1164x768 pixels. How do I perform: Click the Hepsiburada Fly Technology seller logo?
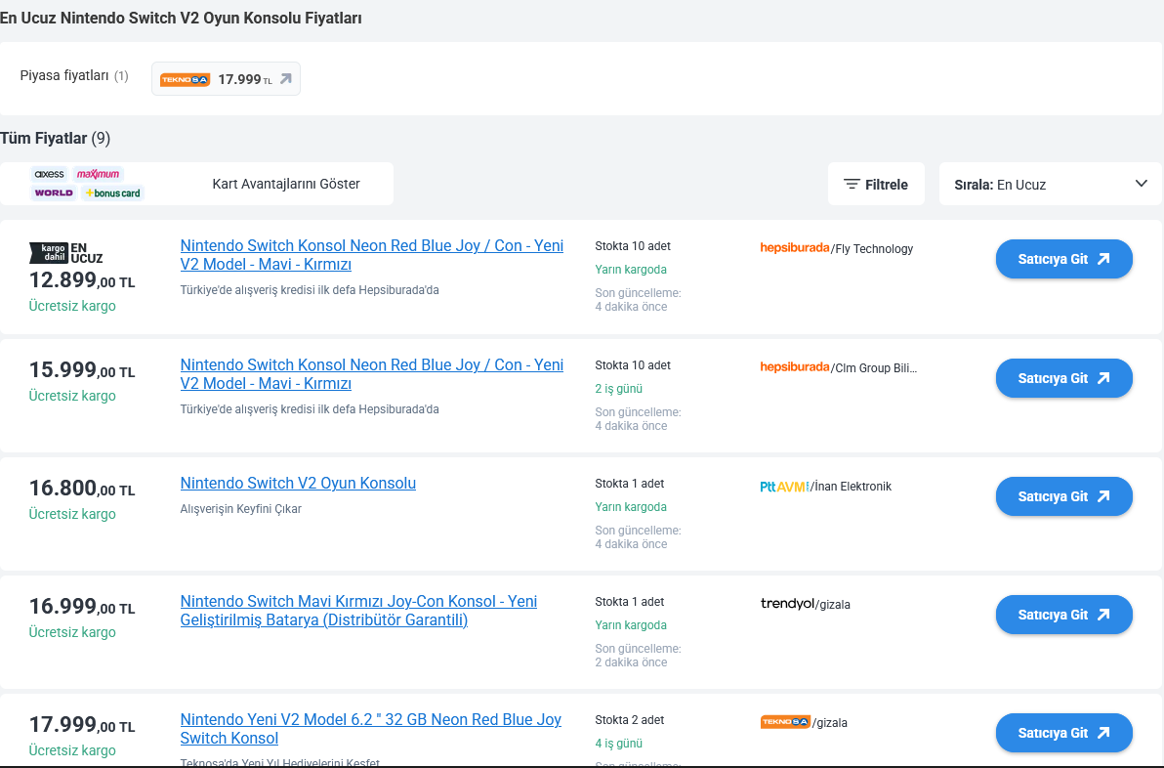[794, 248]
